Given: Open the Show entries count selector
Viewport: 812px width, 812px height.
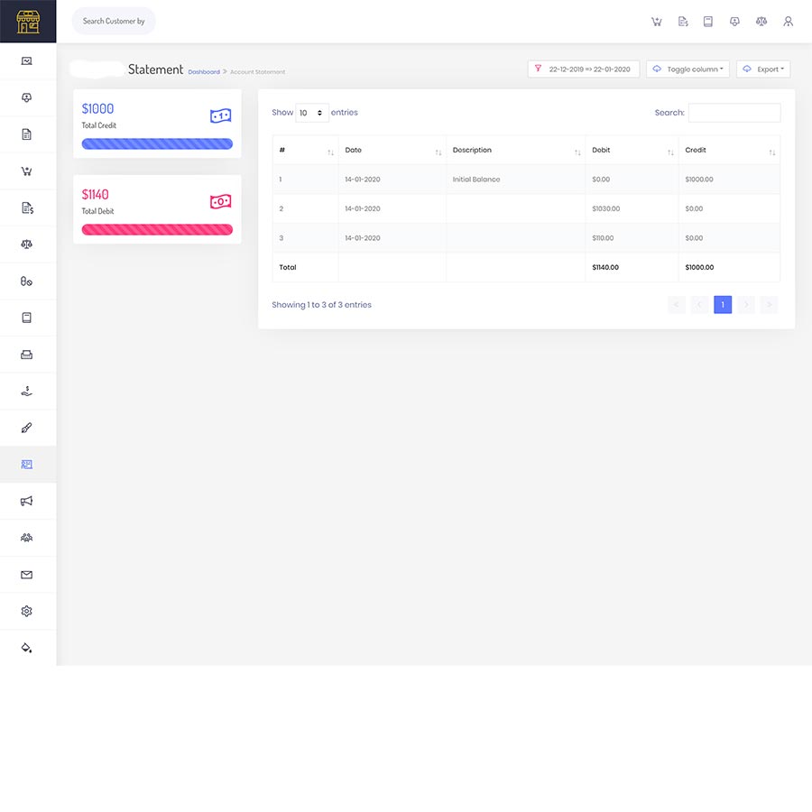Looking at the screenshot, I should 311,114.
